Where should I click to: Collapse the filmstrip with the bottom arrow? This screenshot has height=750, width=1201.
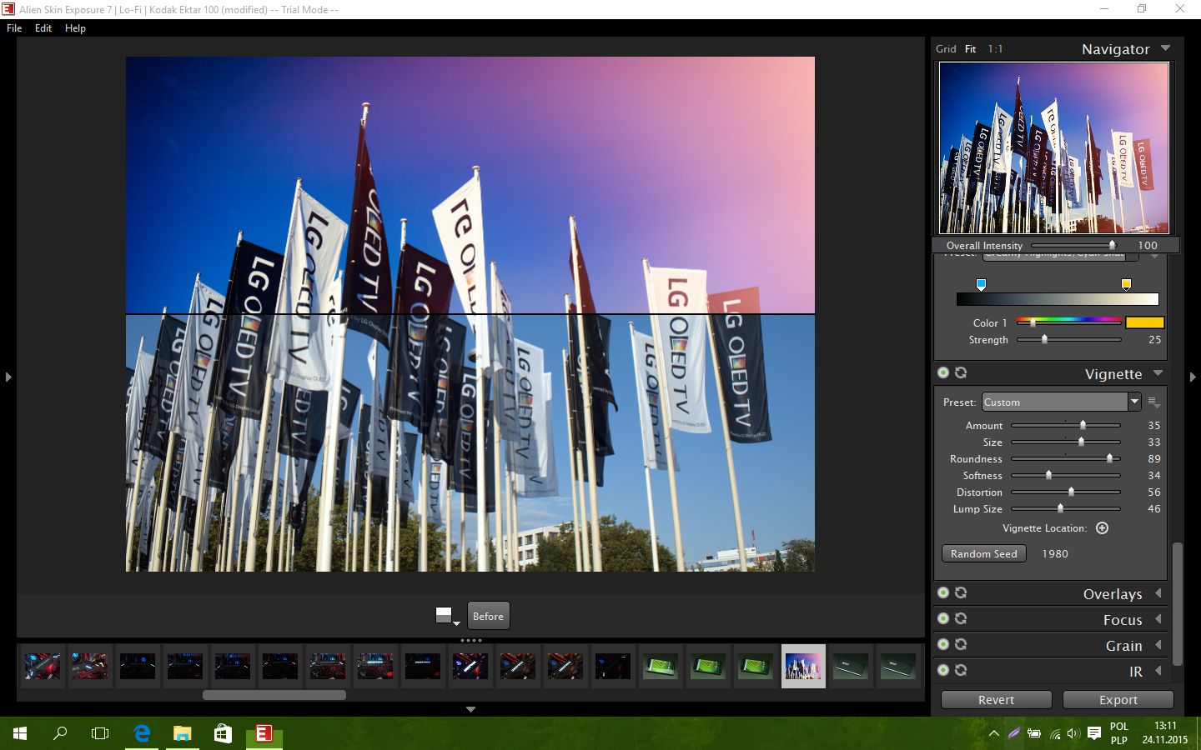(470, 709)
